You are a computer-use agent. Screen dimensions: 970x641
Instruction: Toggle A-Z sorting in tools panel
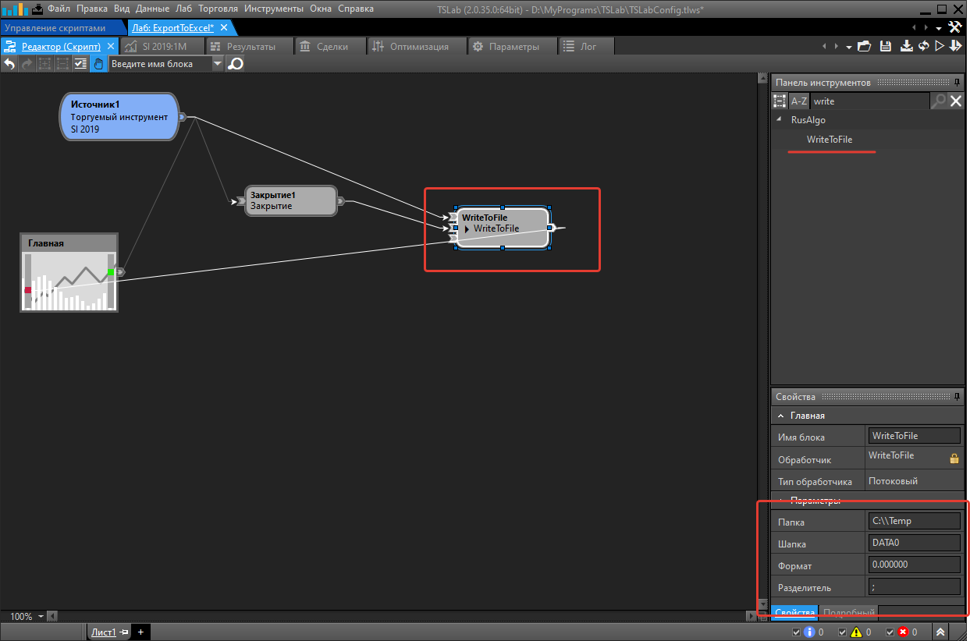click(799, 101)
